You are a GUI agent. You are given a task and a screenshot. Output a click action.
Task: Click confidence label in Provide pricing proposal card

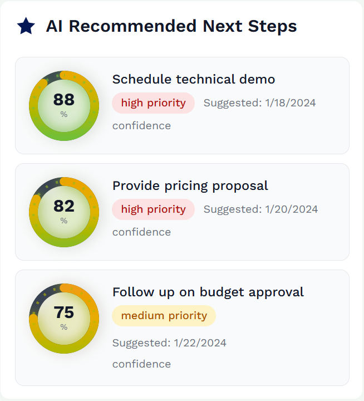point(141,232)
